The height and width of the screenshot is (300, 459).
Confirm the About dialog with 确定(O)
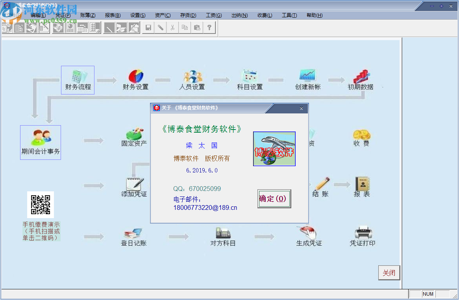[x=274, y=199]
